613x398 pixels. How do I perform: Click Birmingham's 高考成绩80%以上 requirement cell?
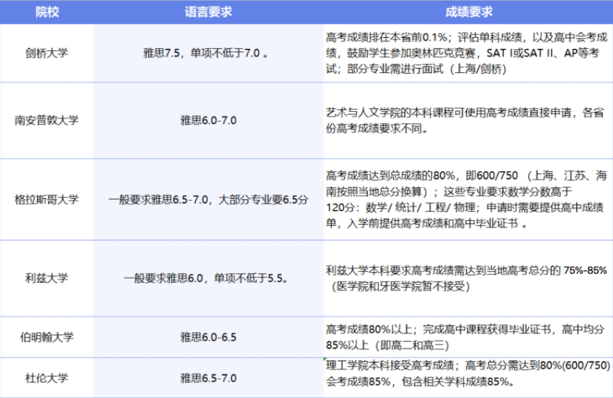468,337
